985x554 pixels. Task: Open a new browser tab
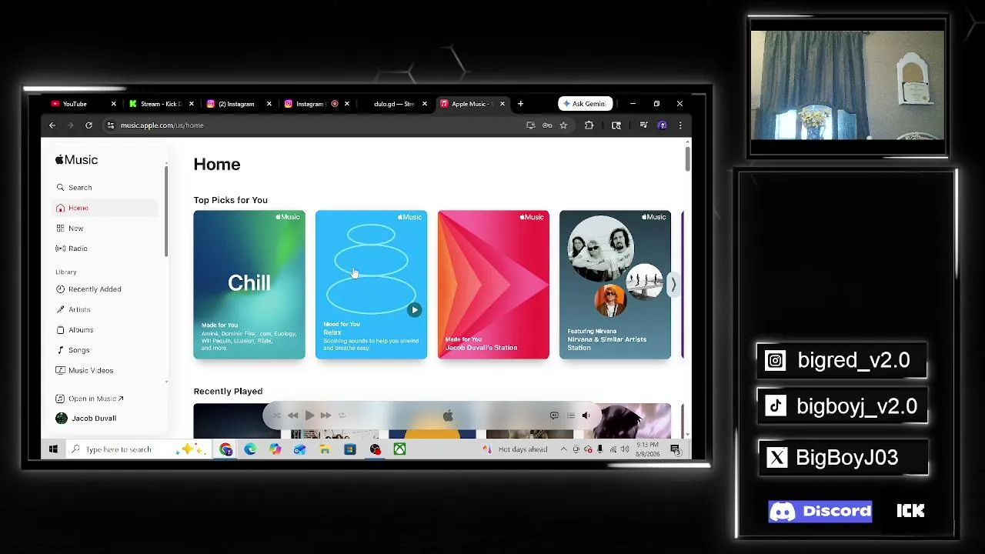coord(520,104)
